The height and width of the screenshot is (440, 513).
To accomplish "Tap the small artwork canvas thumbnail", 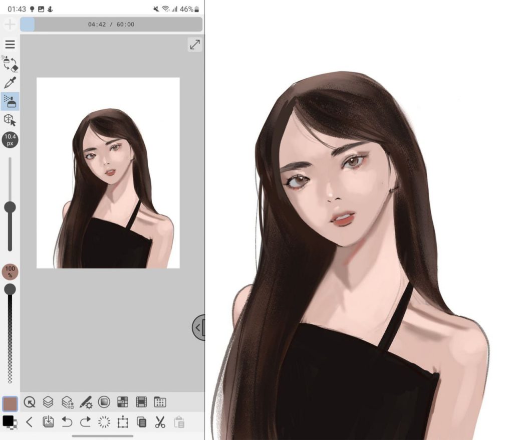I will [108, 173].
